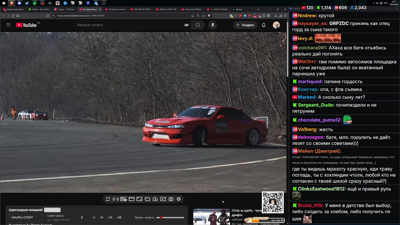Screen dimensions: 400x225
Task: Open Steam from the taskbar
Action: (x=27, y=3)
